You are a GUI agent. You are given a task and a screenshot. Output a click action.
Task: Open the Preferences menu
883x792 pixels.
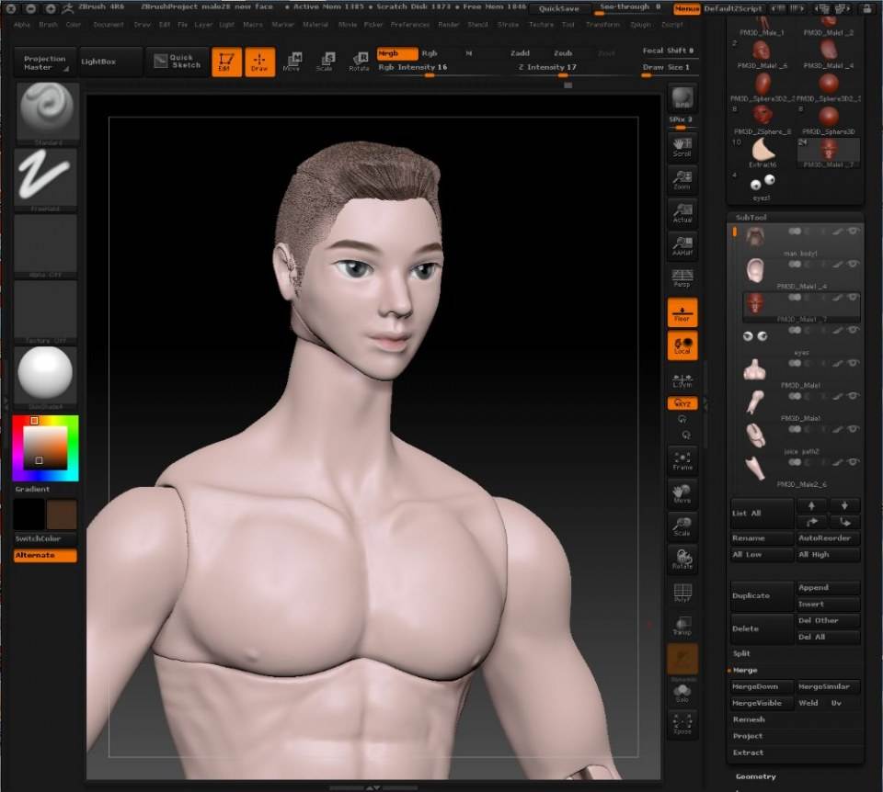click(x=410, y=25)
